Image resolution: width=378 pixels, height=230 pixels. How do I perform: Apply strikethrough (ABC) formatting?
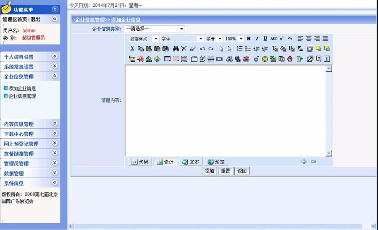click(273, 39)
